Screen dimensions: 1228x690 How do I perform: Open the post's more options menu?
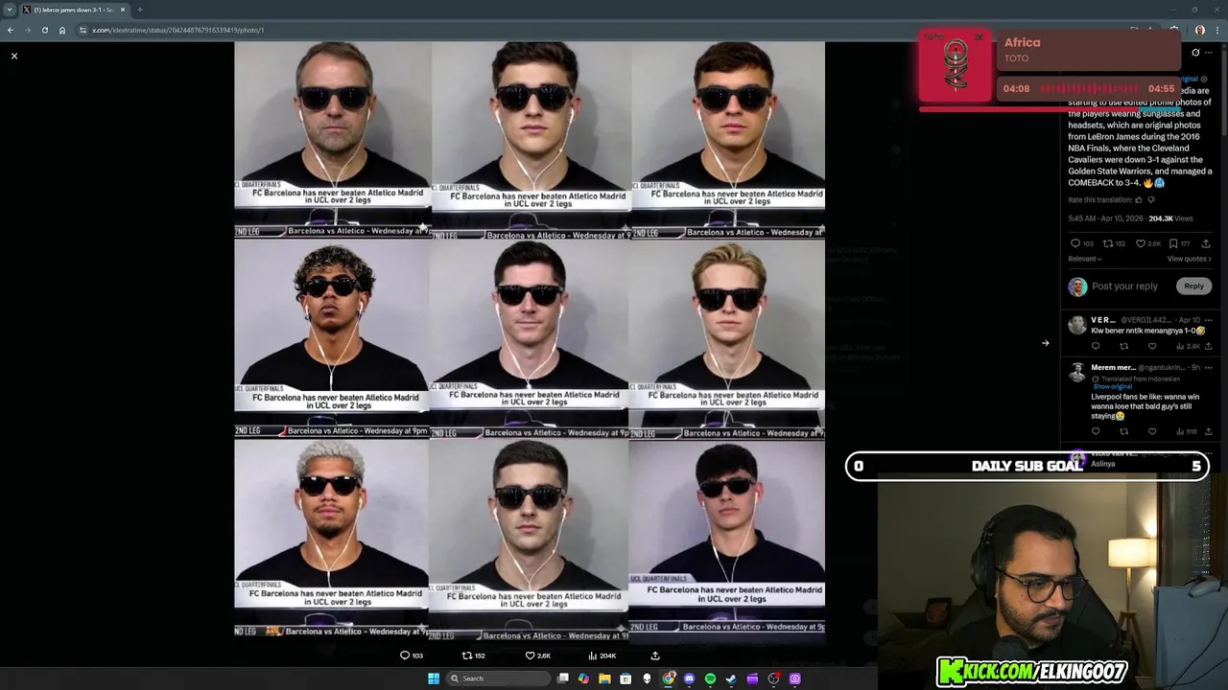(1209, 53)
